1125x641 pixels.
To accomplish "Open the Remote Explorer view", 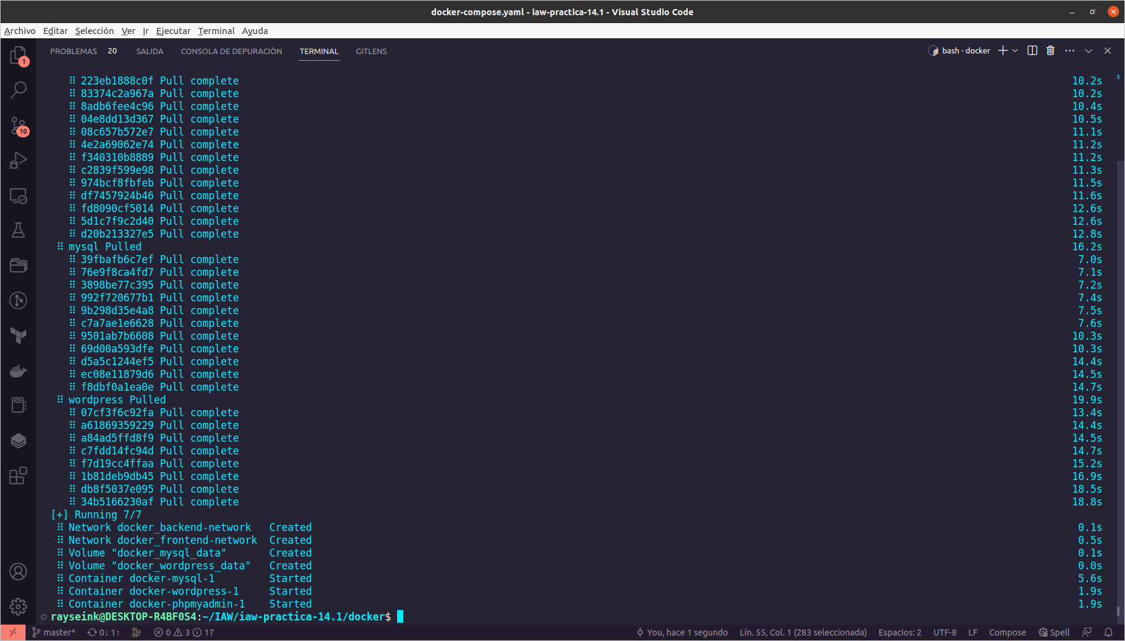I will click(x=18, y=196).
